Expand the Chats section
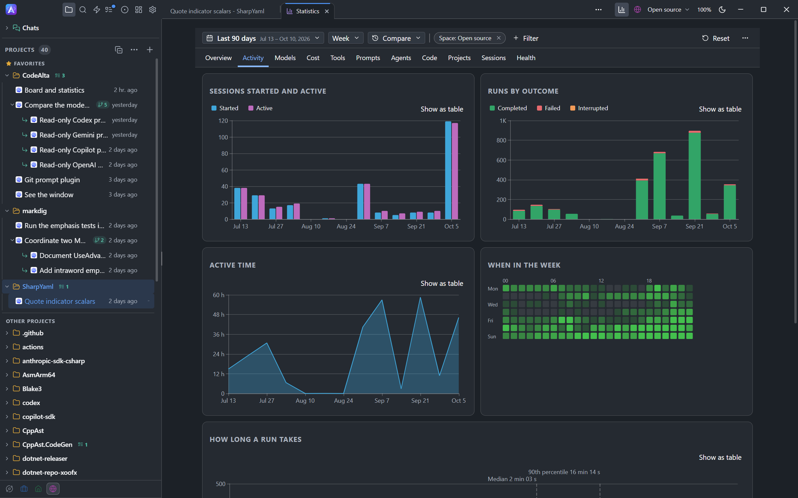Screen dimensions: 798x498 coord(7,28)
